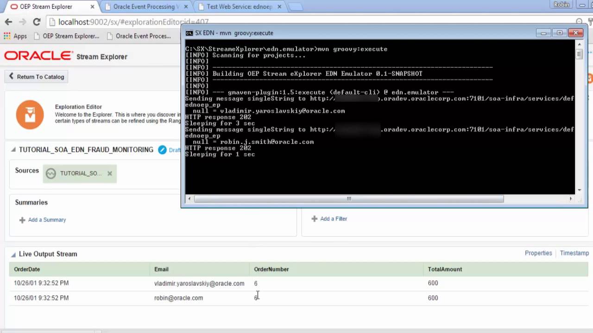
Task: Click the console scroll-up arrow
Action: click(x=579, y=43)
